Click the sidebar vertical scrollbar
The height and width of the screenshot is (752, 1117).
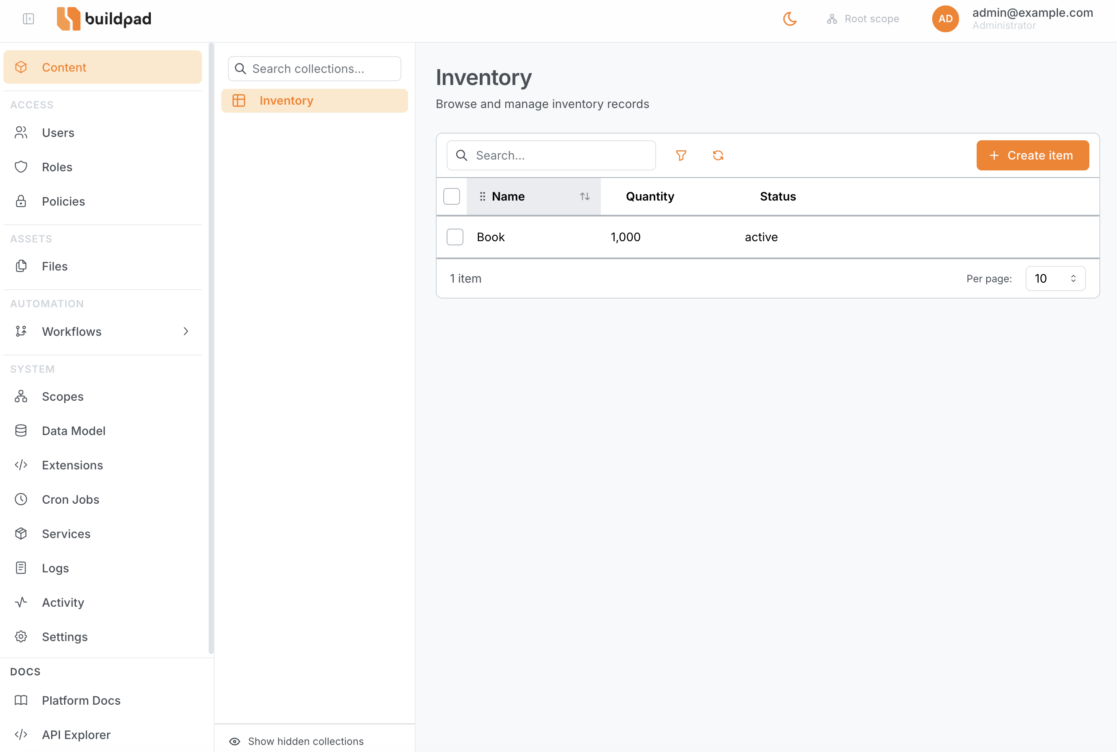211,349
